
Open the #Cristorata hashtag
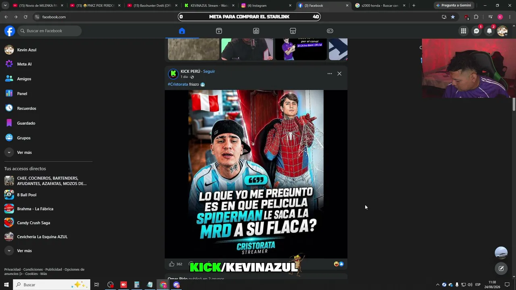pos(178,84)
